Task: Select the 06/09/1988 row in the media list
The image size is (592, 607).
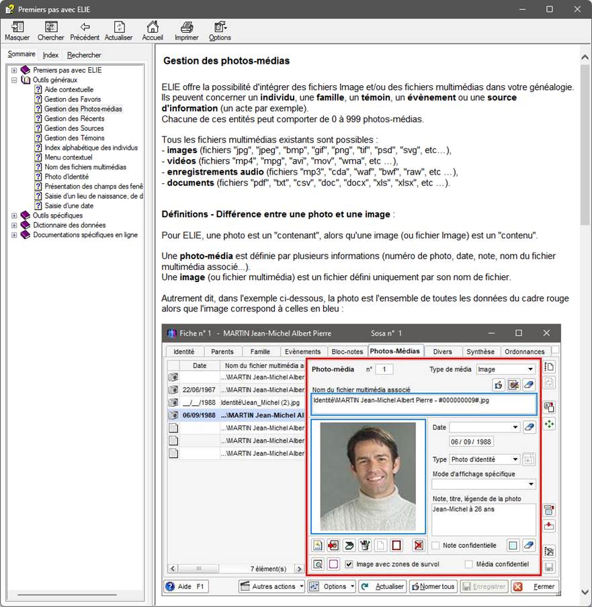Action: [237, 415]
